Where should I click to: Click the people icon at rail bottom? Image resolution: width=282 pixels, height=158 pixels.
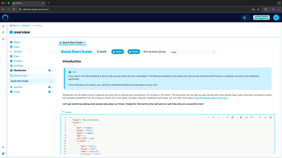point(3,147)
